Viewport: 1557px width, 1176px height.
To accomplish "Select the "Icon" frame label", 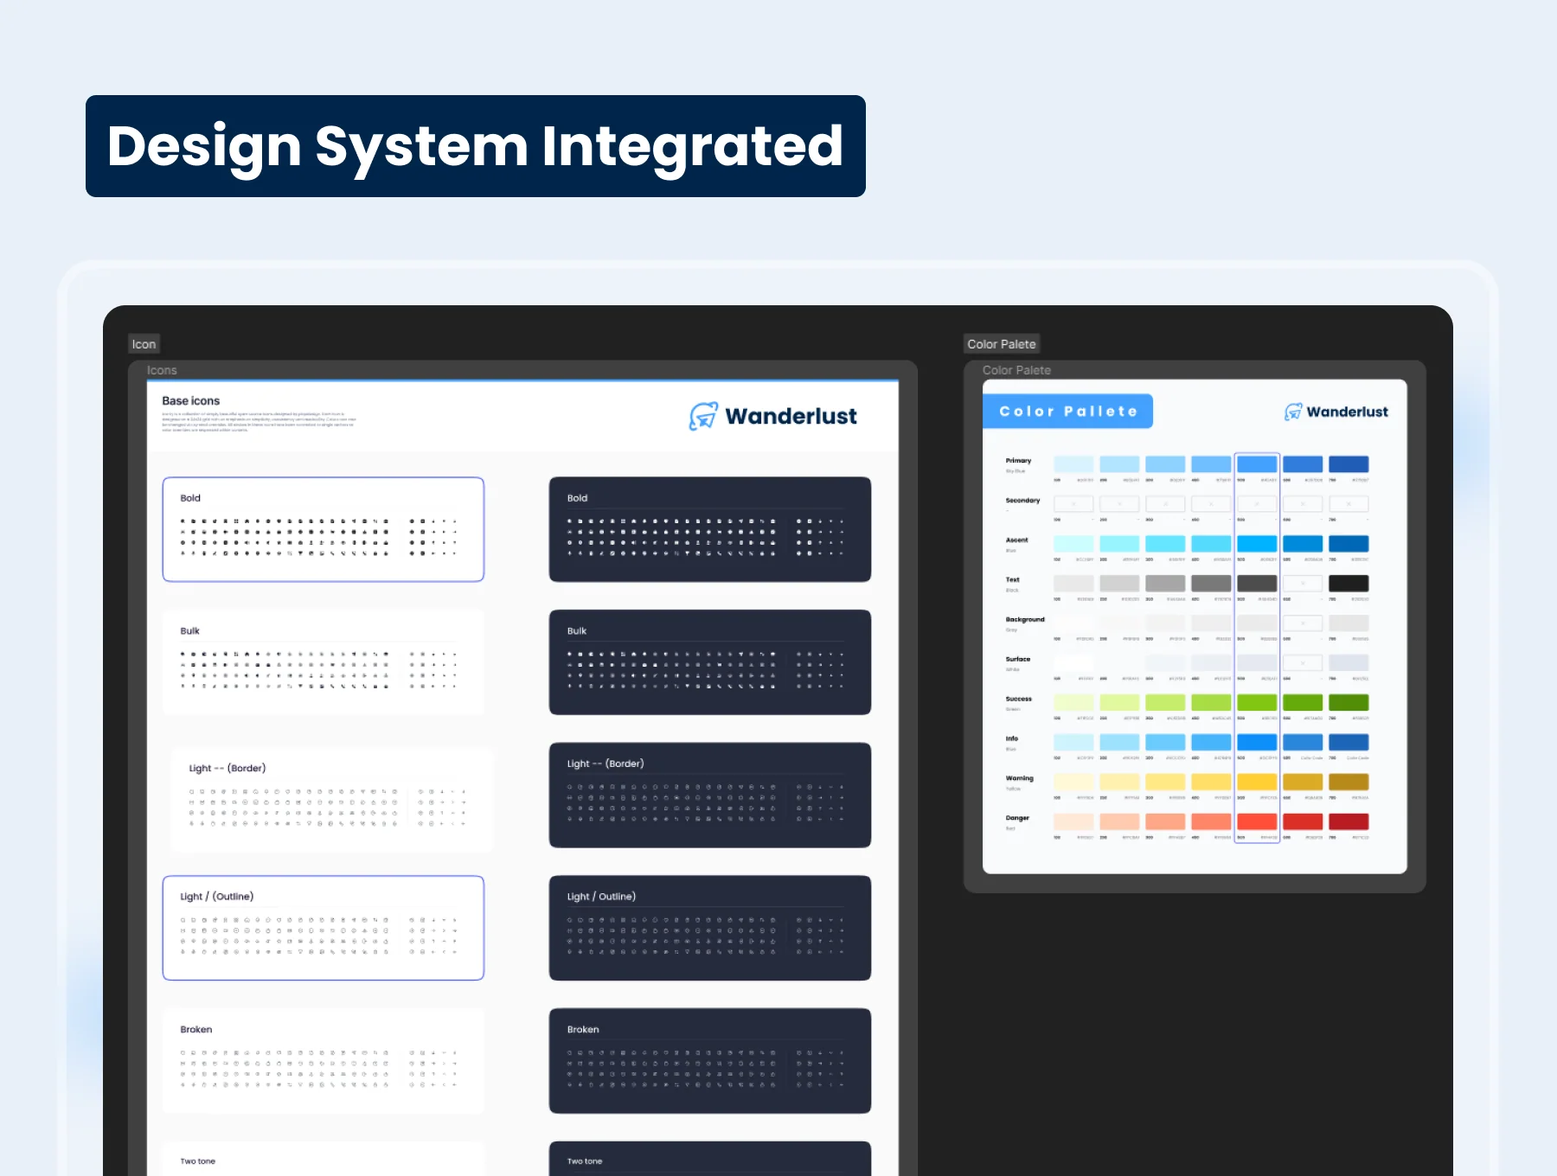I will click(x=144, y=344).
